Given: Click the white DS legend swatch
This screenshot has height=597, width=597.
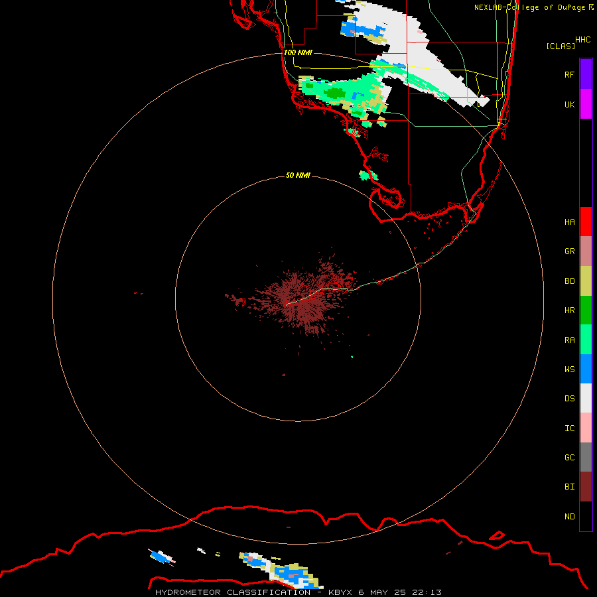Looking at the screenshot, I should click(x=586, y=398).
